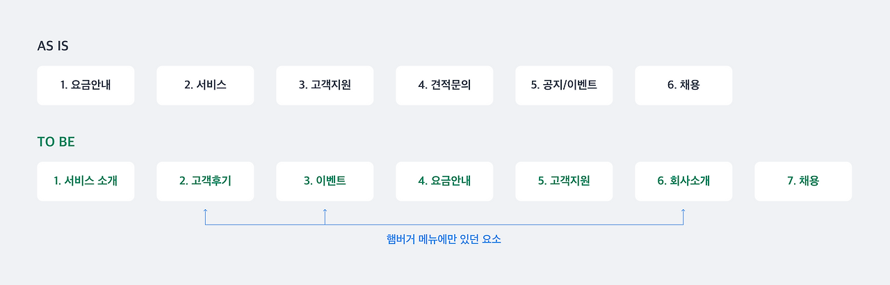Click the green 'TO BE' heading label

(x=56, y=142)
